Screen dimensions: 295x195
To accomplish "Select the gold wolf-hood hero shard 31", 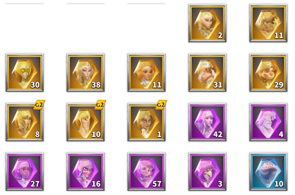I will pyautogui.click(x=207, y=73).
